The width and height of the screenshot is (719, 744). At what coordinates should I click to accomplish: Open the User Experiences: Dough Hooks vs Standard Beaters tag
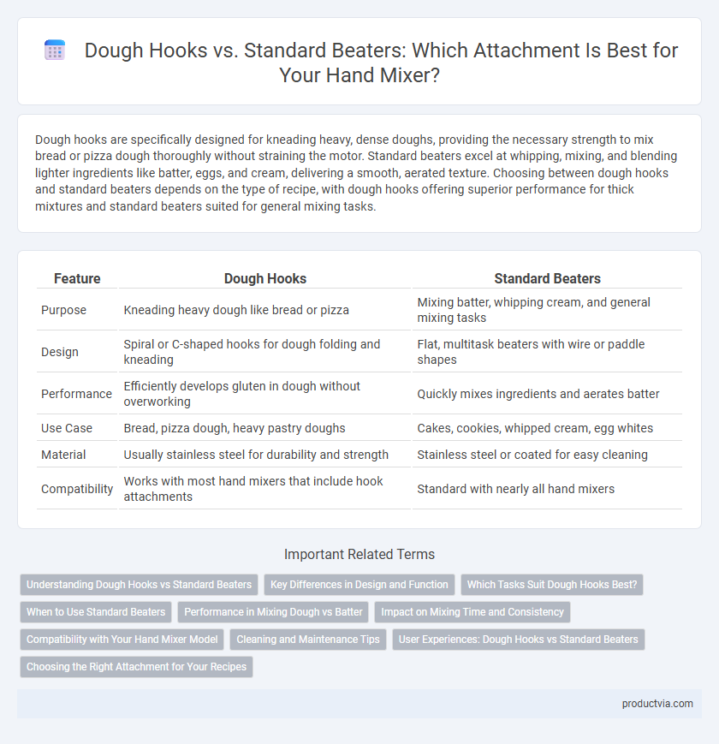[519, 640]
